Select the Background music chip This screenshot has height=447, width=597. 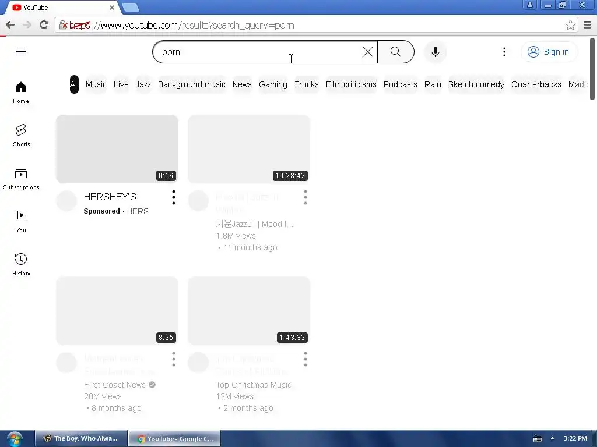point(191,84)
